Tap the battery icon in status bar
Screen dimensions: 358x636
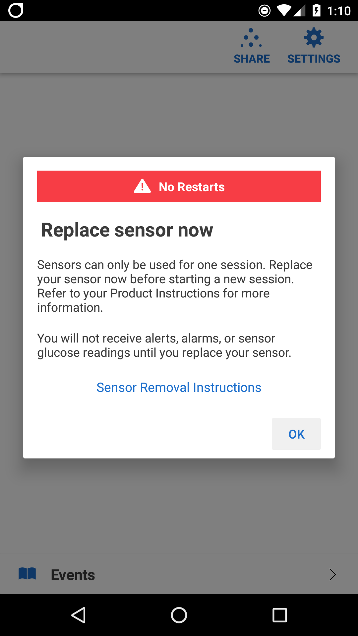click(x=316, y=10)
